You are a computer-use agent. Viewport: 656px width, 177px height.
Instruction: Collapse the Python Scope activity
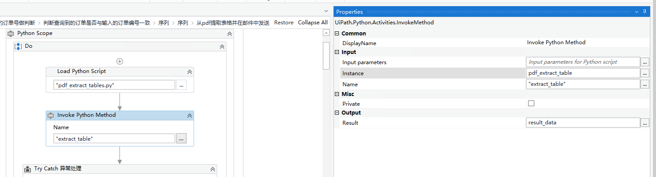pyautogui.click(x=230, y=34)
